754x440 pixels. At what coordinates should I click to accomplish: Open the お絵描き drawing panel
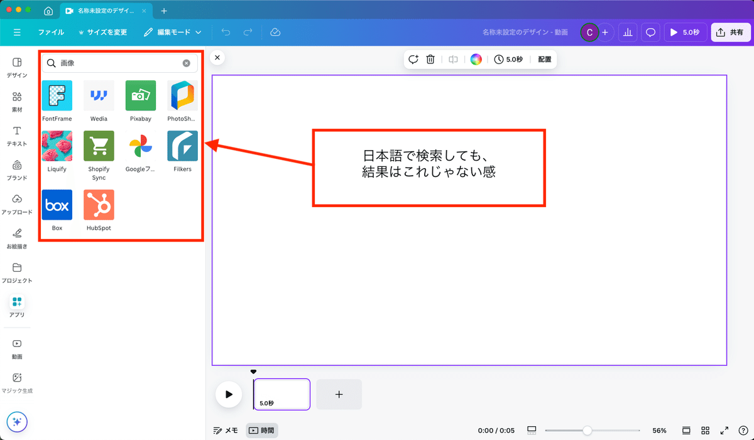coord(17,239)
